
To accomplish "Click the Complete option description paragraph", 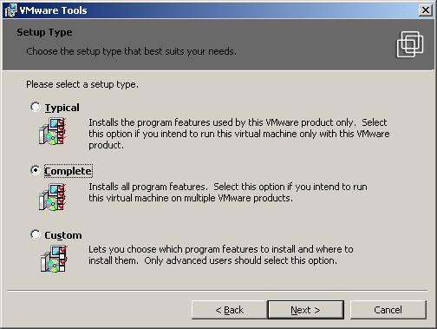I will pyautogui.click(x=228, y=193).
